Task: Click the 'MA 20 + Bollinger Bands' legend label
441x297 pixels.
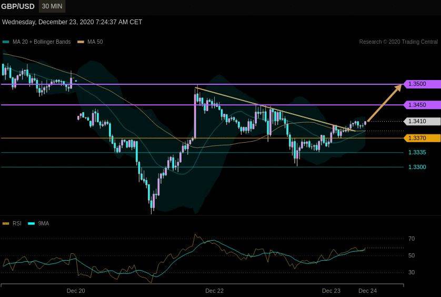Action: click(x=42, y=42)
